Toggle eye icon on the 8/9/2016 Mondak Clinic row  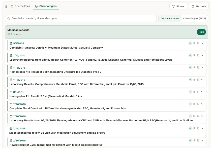pos(194,92)
